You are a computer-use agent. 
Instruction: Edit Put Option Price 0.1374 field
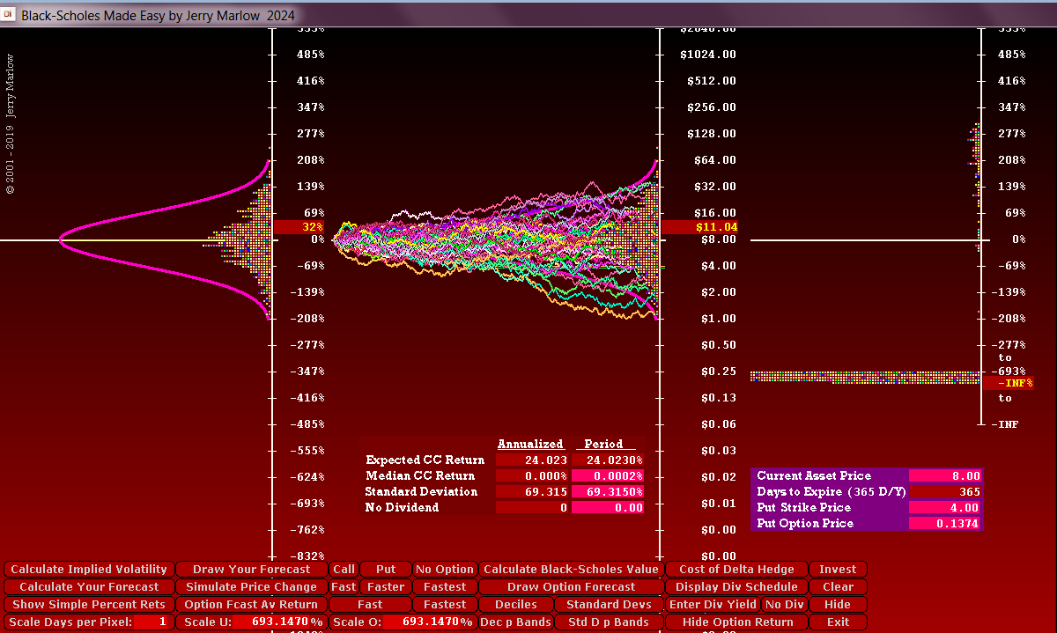tap(944, 523)
